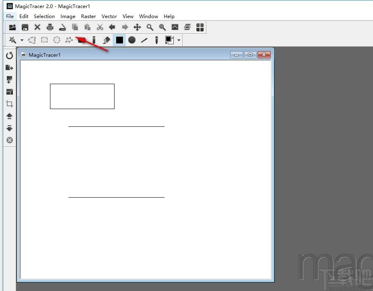Choose the elliptical selection tool

[x=57, y=40]
